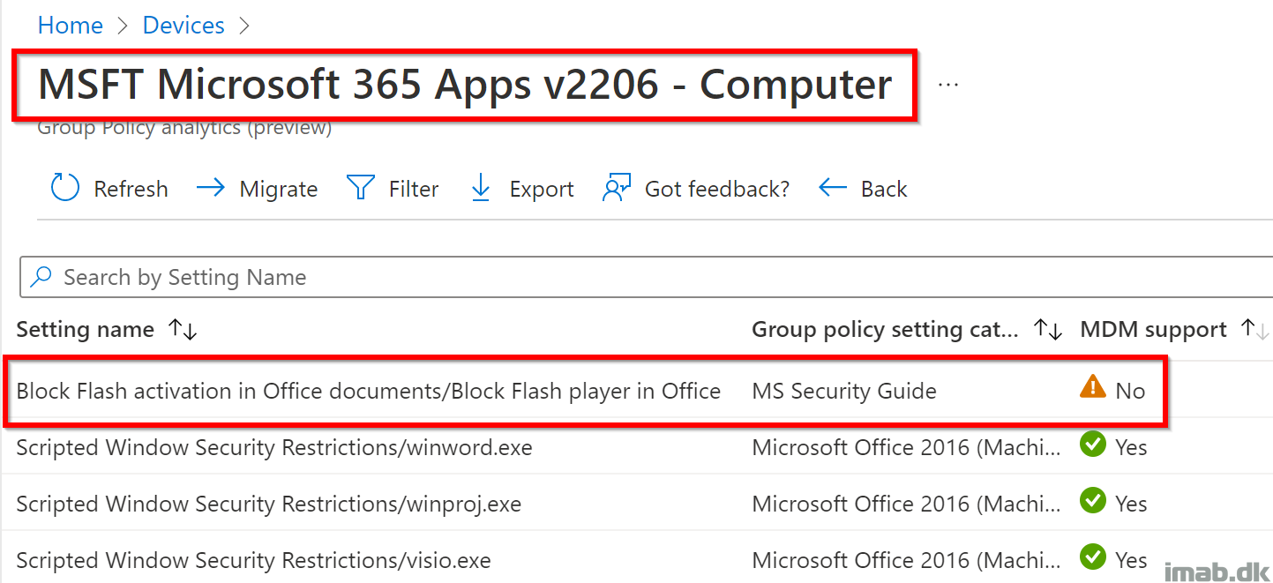Click the MSFT Microsoft 365 Apps v2206 title

point(465,85)
